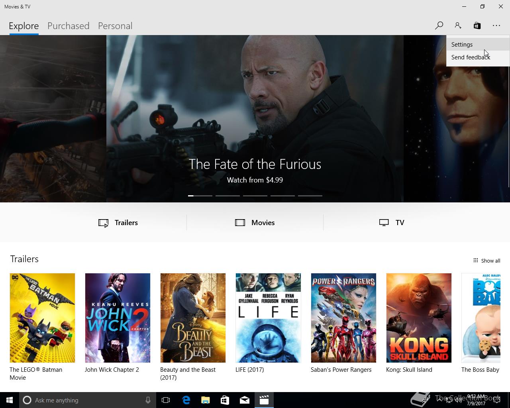510x408 pixels.
Task: Launch Microsoft Edge from the taskbar
Action: 186,400
